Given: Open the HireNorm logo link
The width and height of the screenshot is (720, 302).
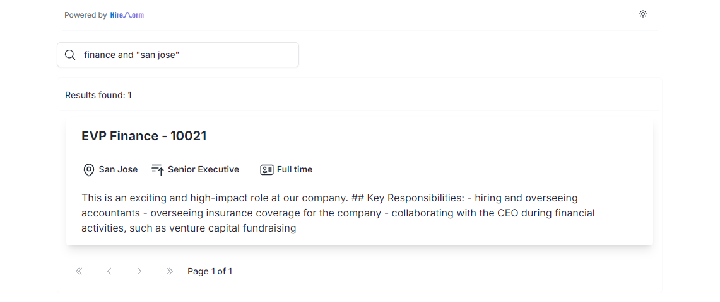Looking at the screenshot, I should click(127, 15).
